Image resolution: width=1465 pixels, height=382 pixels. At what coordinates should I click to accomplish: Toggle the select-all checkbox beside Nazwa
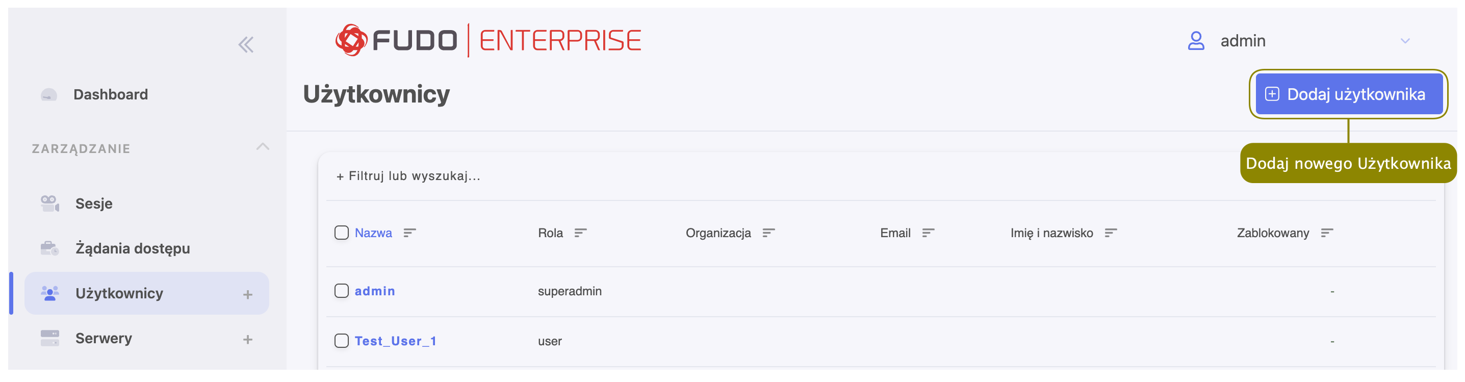(341, 233)
